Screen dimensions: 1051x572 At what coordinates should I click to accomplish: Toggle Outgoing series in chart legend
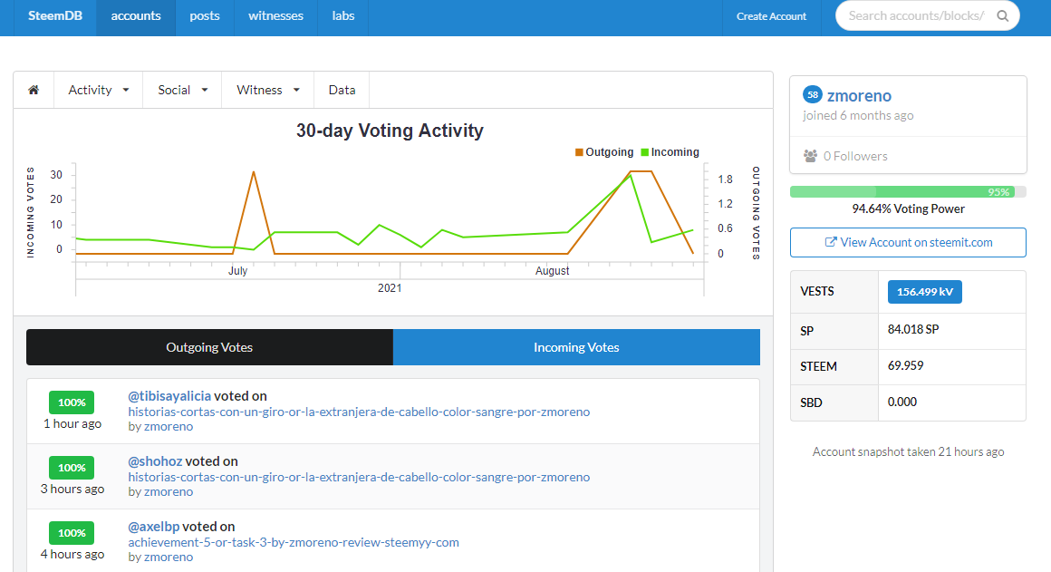coord(604,152)
